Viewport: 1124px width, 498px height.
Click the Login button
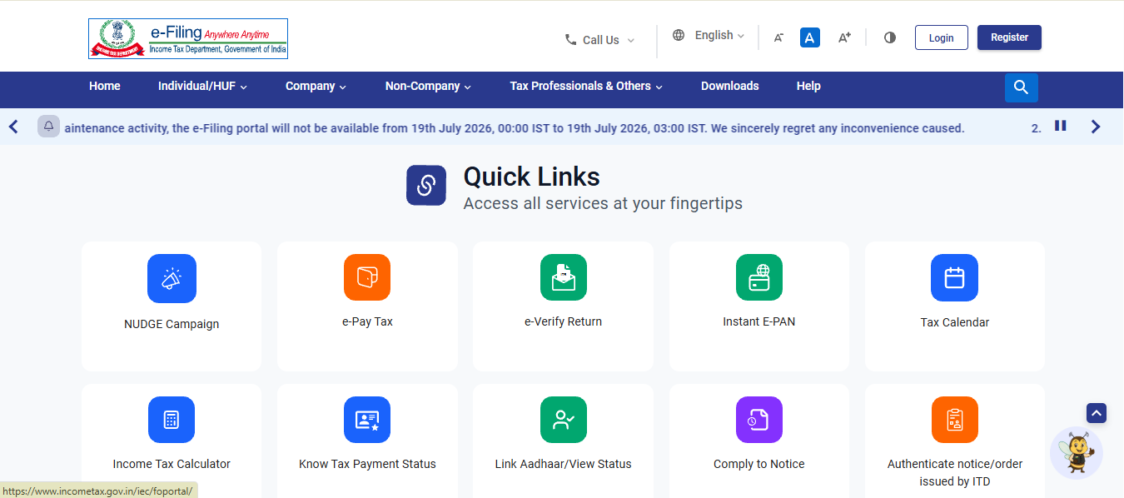point(942,37)
